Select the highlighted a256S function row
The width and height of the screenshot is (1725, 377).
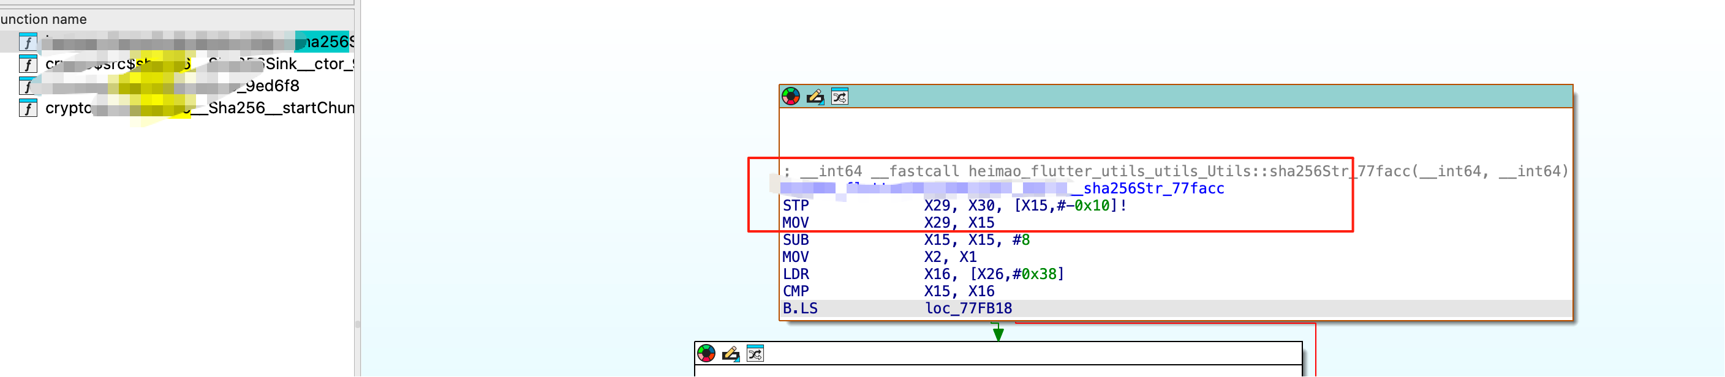[x=178, y=42]
